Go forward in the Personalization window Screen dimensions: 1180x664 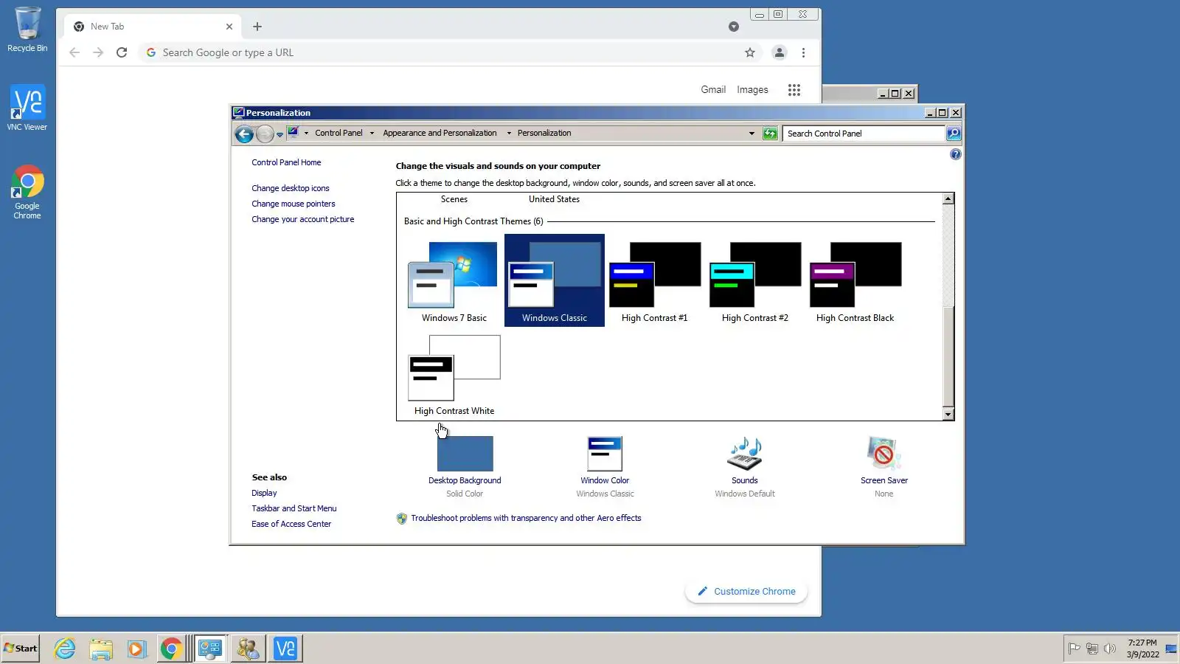coord(265,134)
